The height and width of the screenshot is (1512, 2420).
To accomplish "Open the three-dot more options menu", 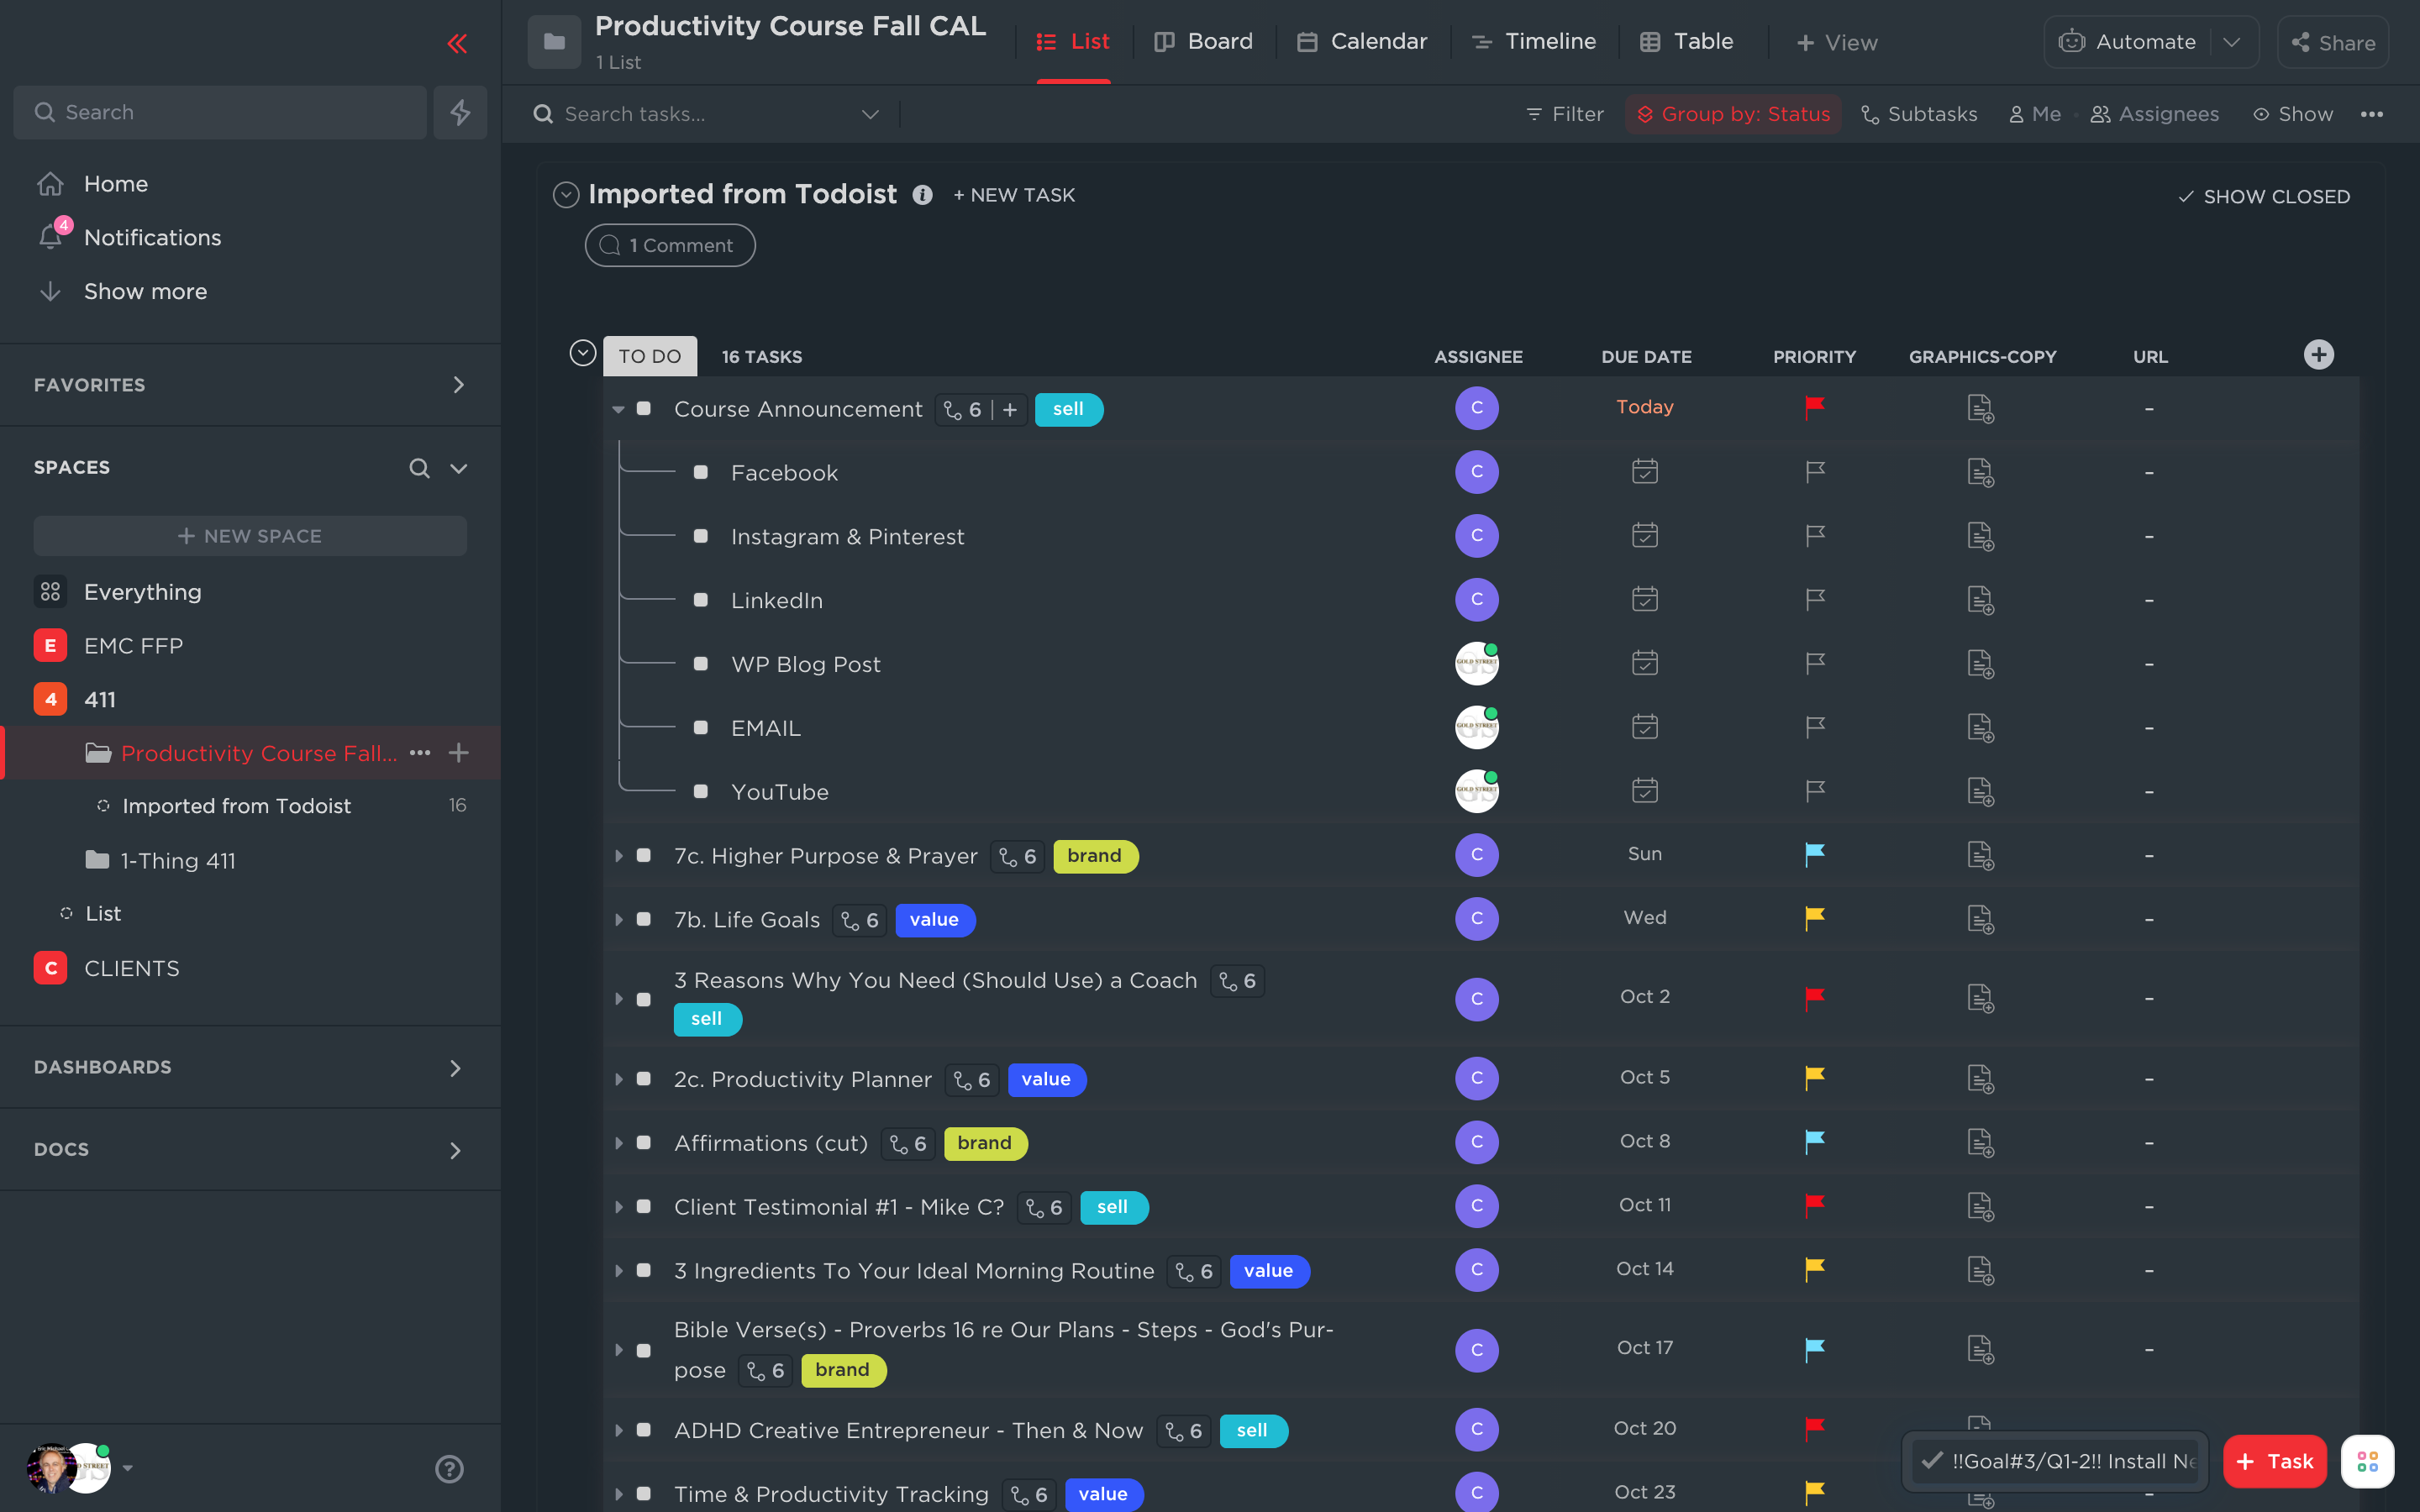I will point(2371,114).
